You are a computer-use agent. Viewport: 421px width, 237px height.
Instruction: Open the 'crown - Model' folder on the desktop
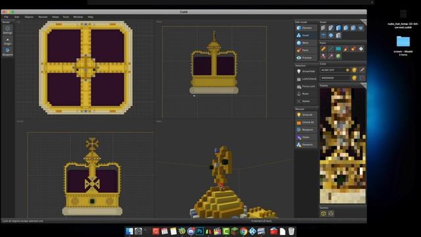click(x=403, y=41)
